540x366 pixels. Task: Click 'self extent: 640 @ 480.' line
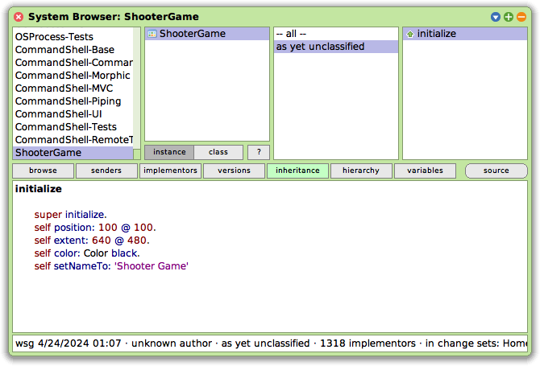pos(92,241)
